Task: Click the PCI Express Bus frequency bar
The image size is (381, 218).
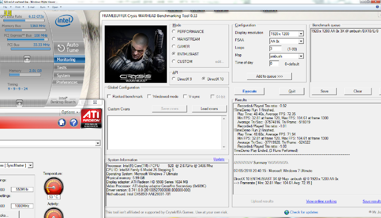Action: 28,40
